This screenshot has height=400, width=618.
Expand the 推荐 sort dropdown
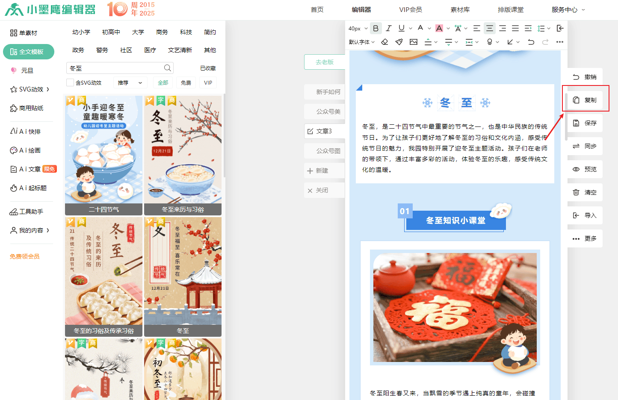point(130,83)
